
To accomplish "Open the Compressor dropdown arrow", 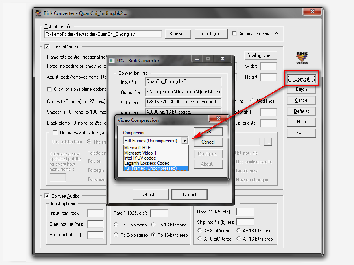I will click(185, 141).
